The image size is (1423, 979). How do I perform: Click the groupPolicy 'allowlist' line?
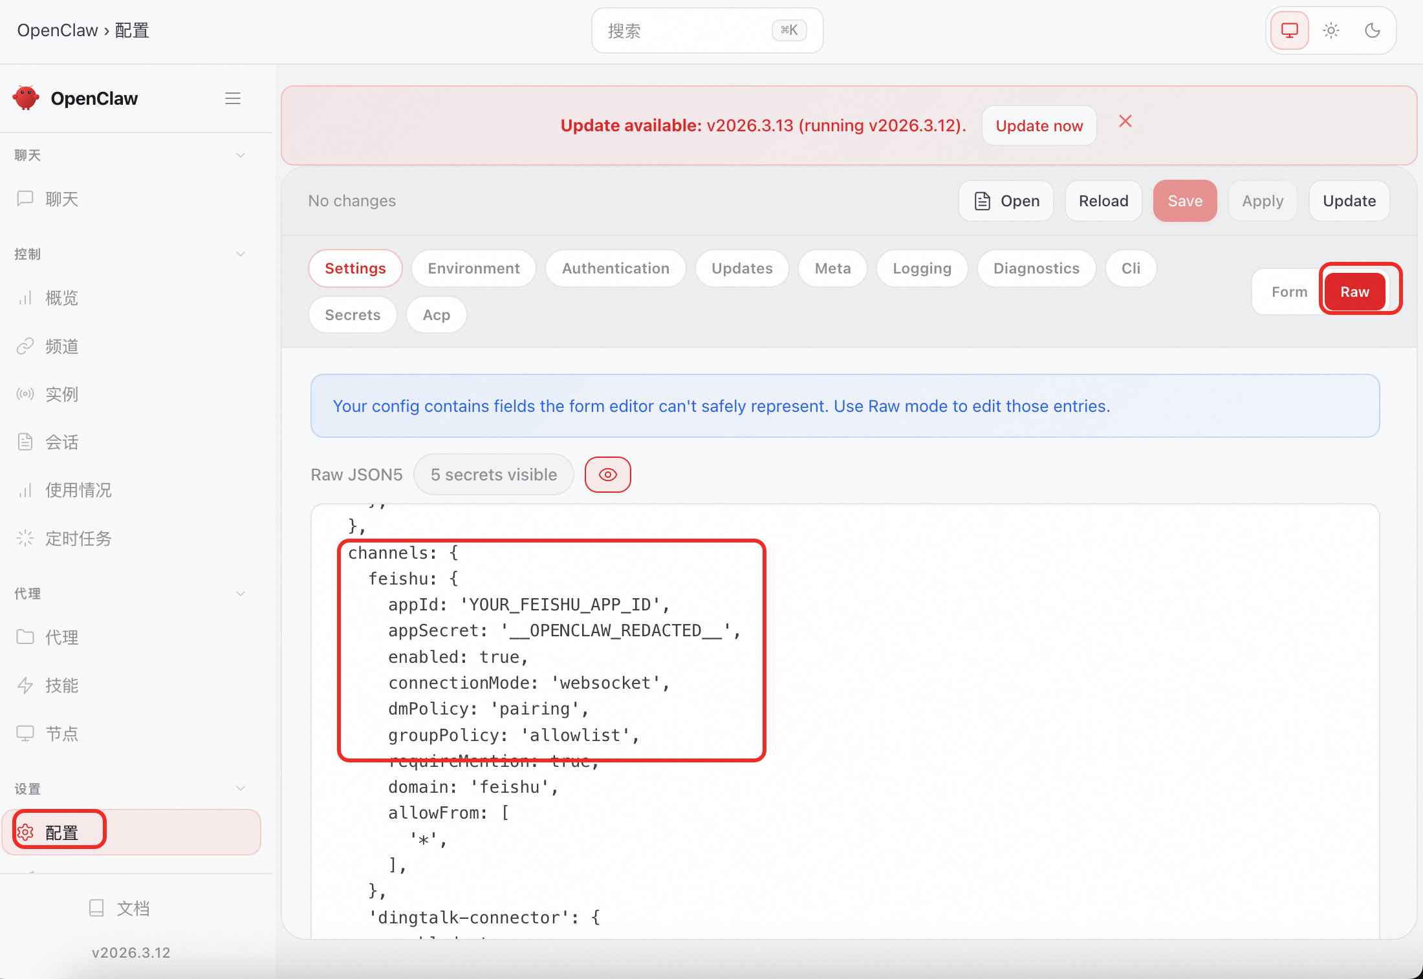[x=514, y=735]
